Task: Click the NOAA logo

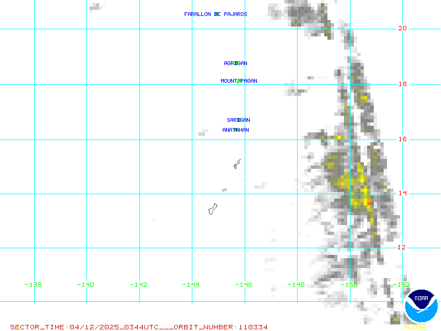Action: (x=421, y=306)
